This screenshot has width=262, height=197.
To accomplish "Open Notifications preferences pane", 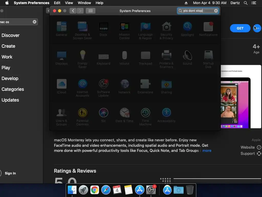I will [x=208, y=29].
